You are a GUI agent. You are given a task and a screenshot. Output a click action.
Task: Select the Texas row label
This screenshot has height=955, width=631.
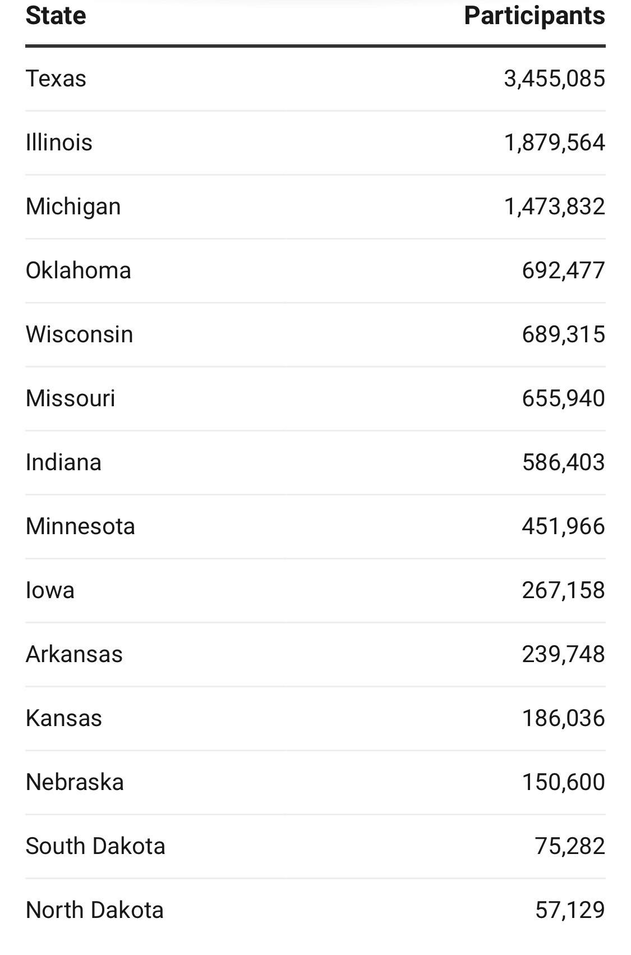tap(56, 79)
